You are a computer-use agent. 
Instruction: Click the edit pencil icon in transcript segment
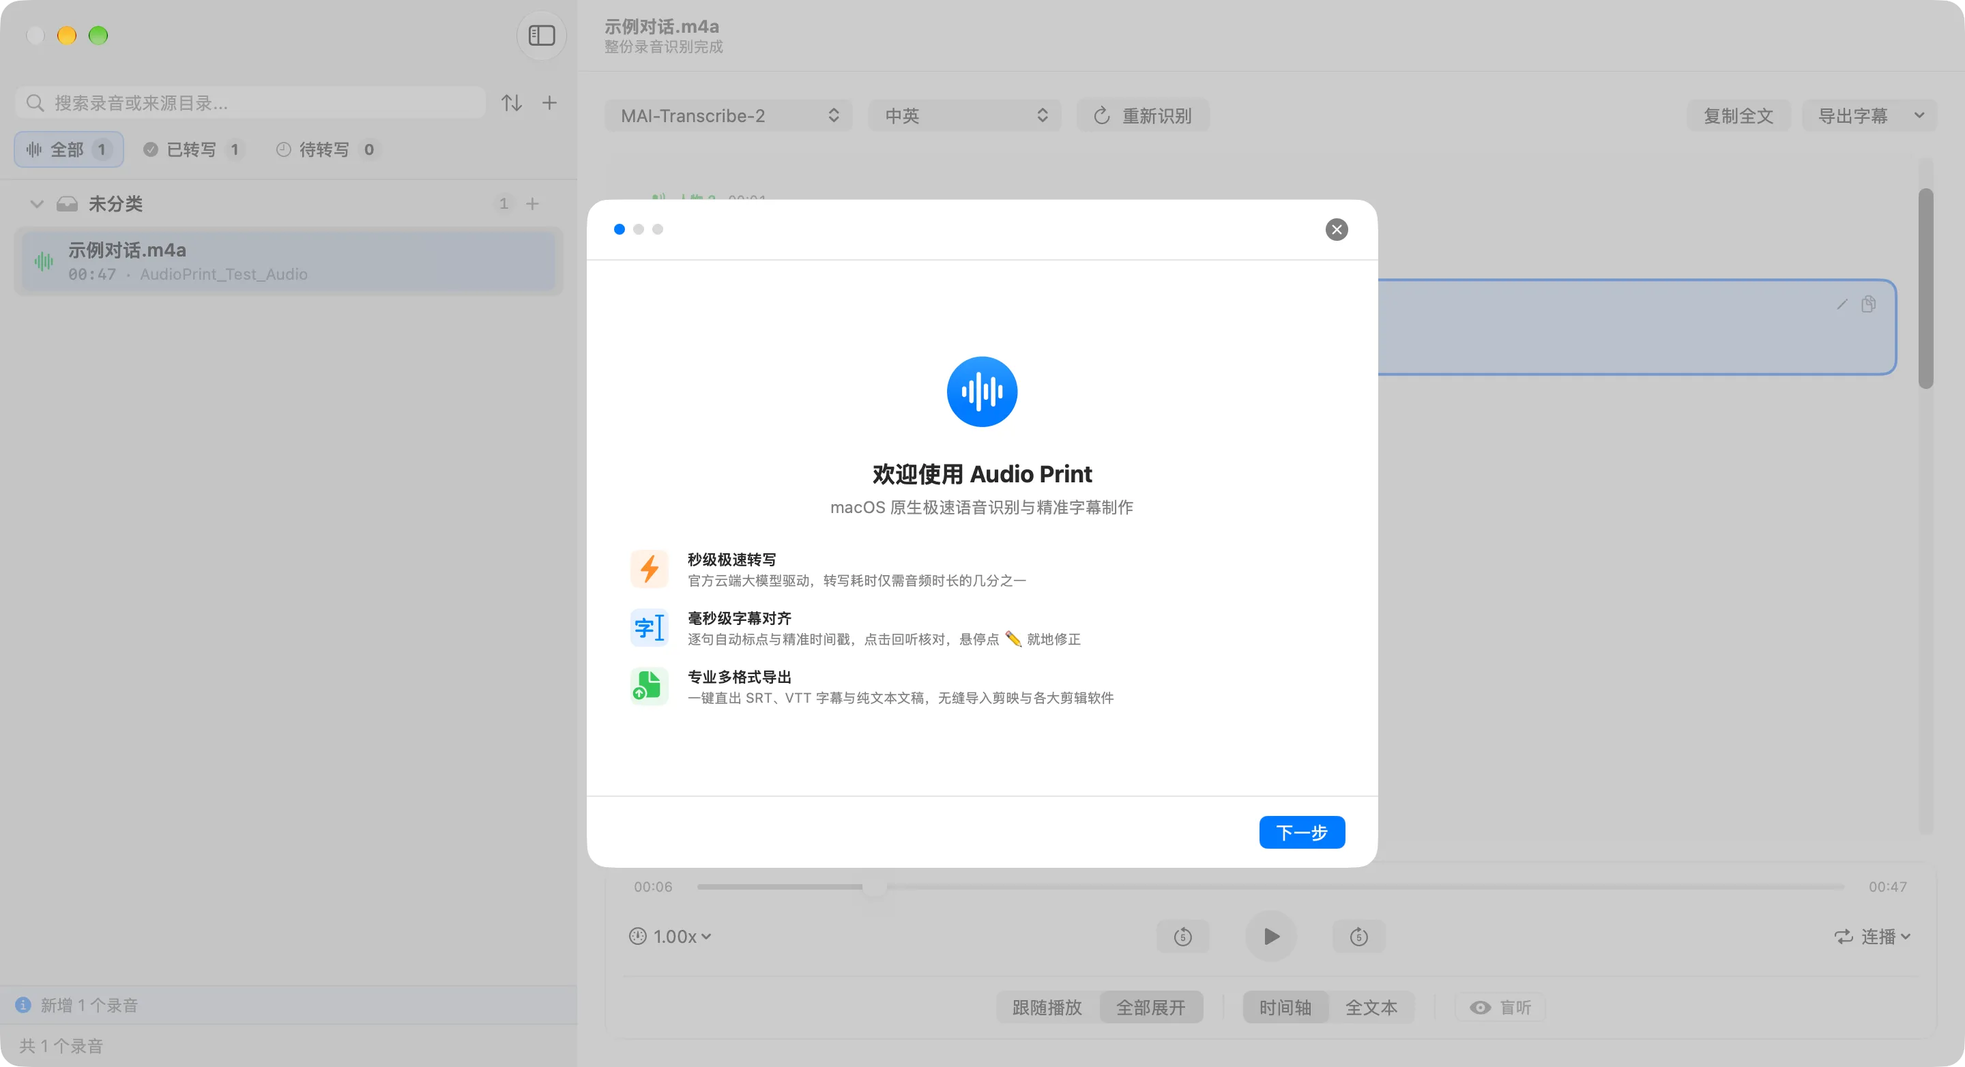coord(1842,304)
